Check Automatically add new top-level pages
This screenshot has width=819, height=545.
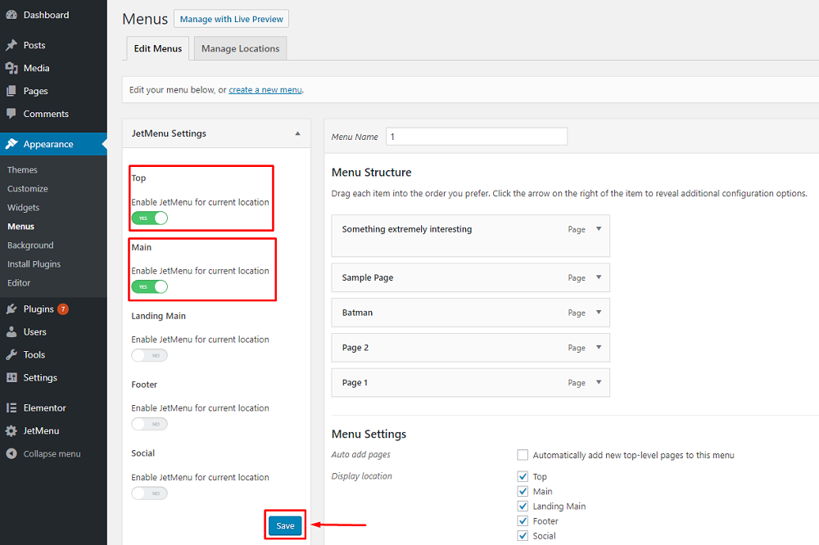pos(523,455)
